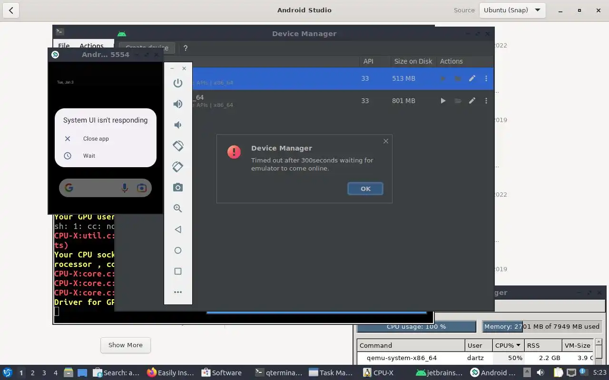Open File menu in terminal window

point(64,46)
